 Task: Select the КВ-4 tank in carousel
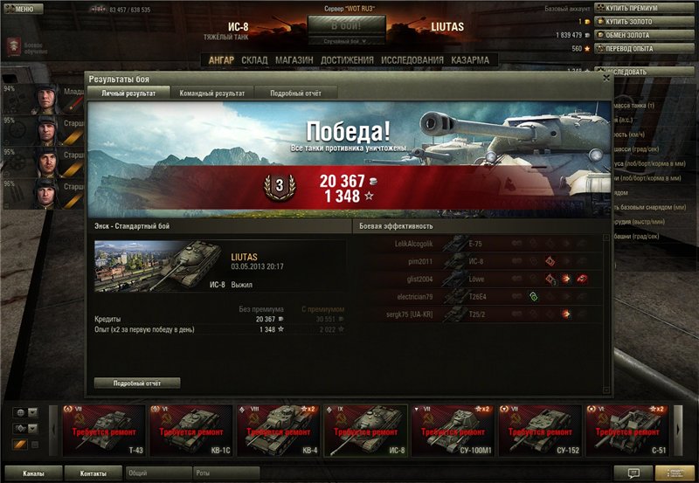(x=279, y=431)
